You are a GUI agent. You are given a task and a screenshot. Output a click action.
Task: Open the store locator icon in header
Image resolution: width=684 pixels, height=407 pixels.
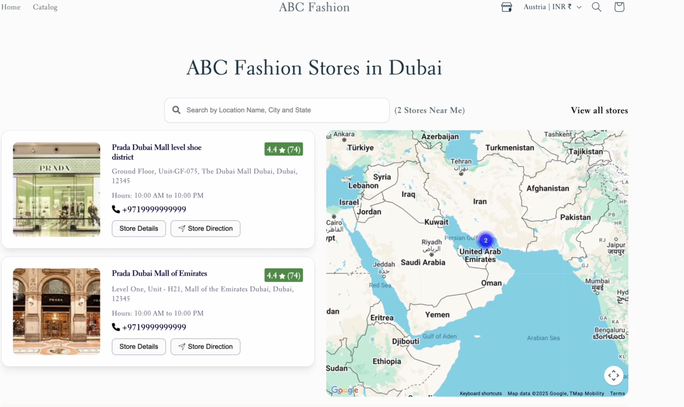point(506,7)
